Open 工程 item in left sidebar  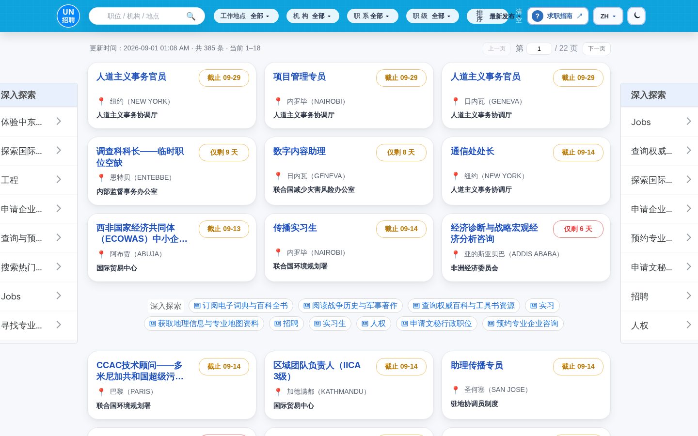pos(38,180)
